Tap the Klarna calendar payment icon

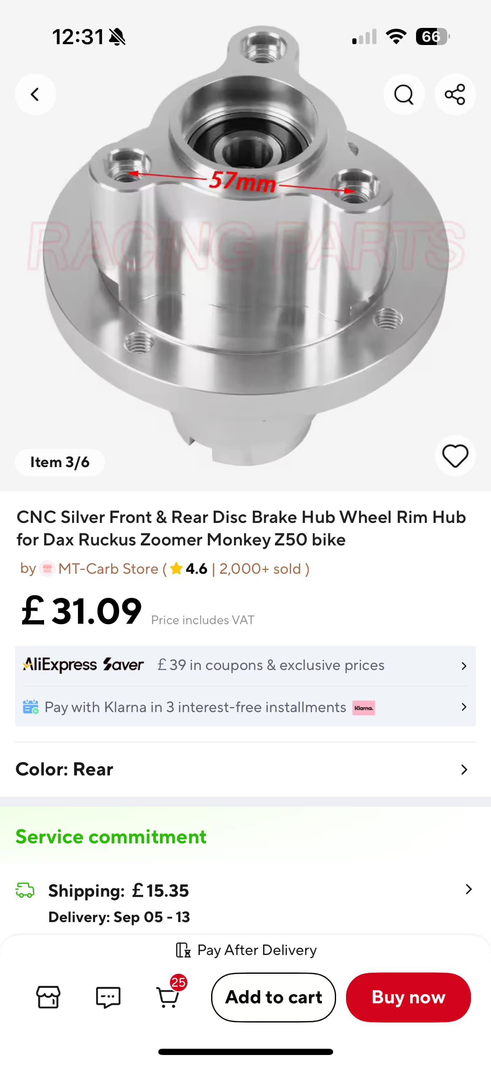[x=30, y=707]
